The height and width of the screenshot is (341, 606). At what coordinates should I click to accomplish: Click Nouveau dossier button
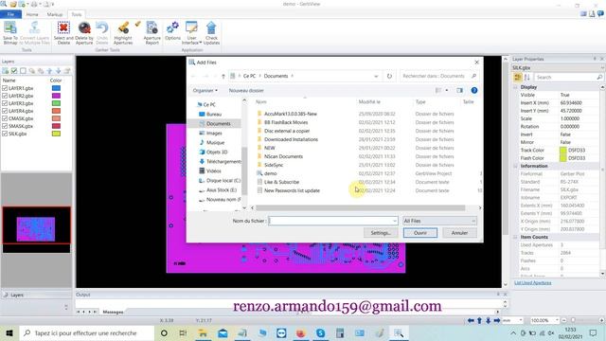click(246, 91)
